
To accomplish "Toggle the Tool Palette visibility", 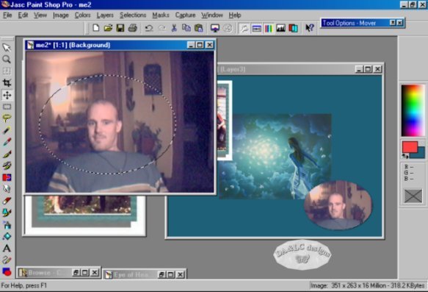I will click(244, 28).
